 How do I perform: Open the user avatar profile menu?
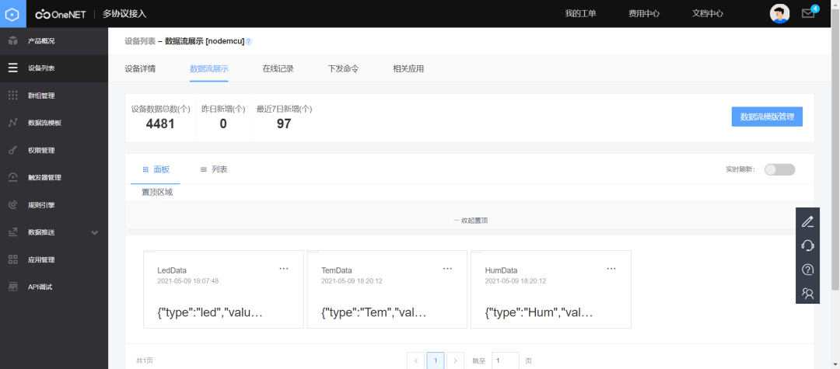(779, 14)
